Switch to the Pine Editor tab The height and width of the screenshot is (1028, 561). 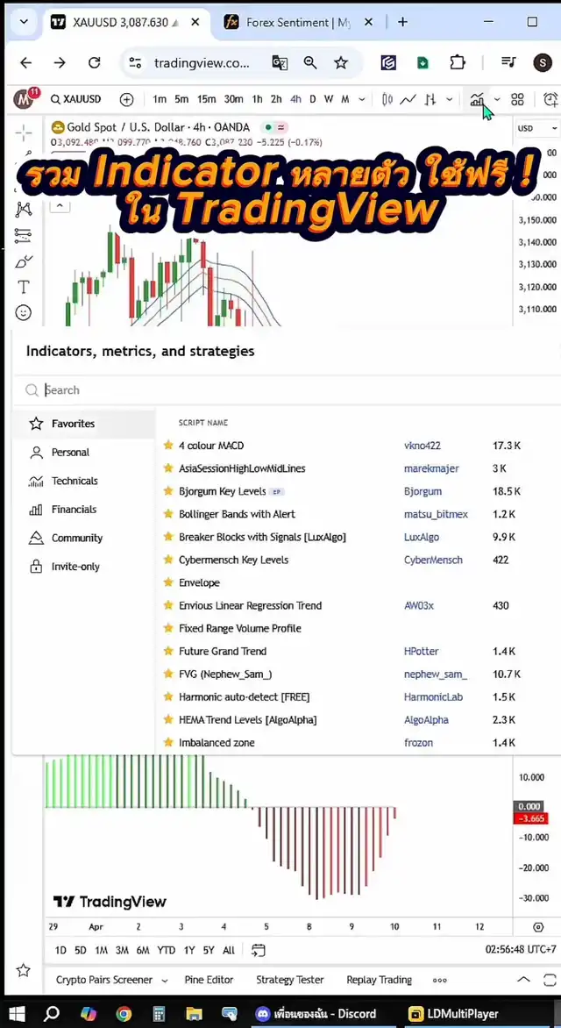[x=209, y=980]
